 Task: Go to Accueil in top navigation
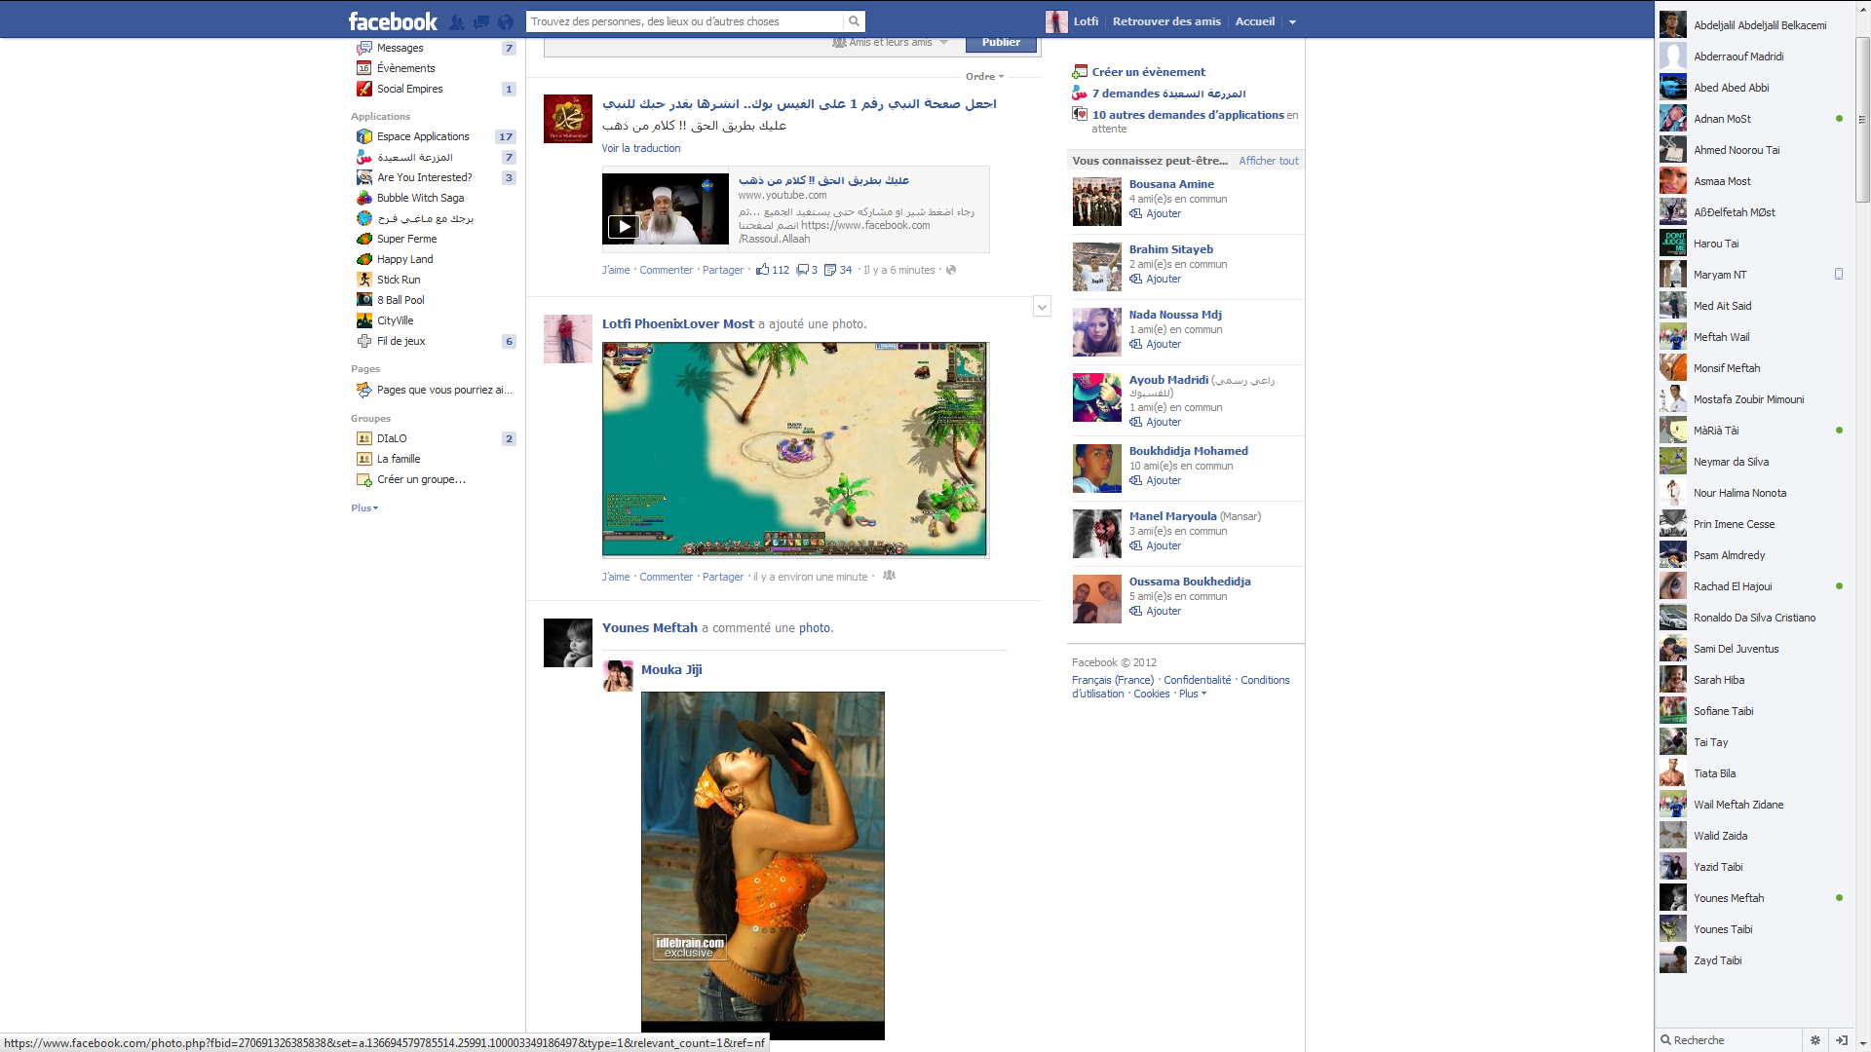pyautogui.click(x=1254, y=21)
